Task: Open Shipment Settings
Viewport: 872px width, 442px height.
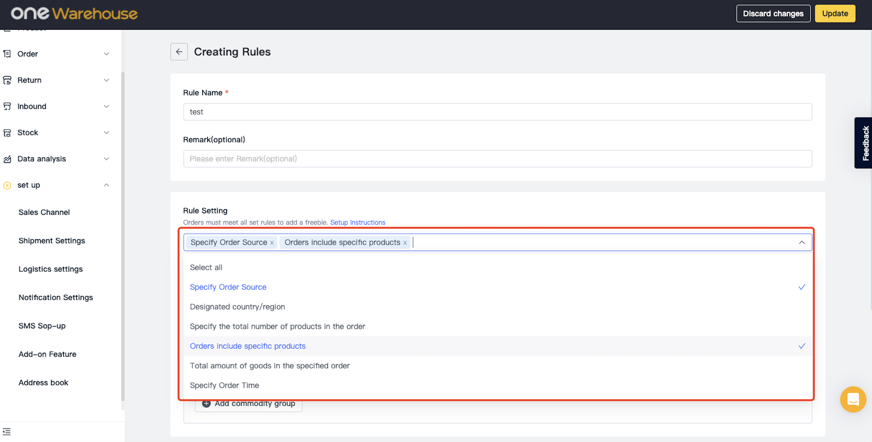Action: coord(51,241)
